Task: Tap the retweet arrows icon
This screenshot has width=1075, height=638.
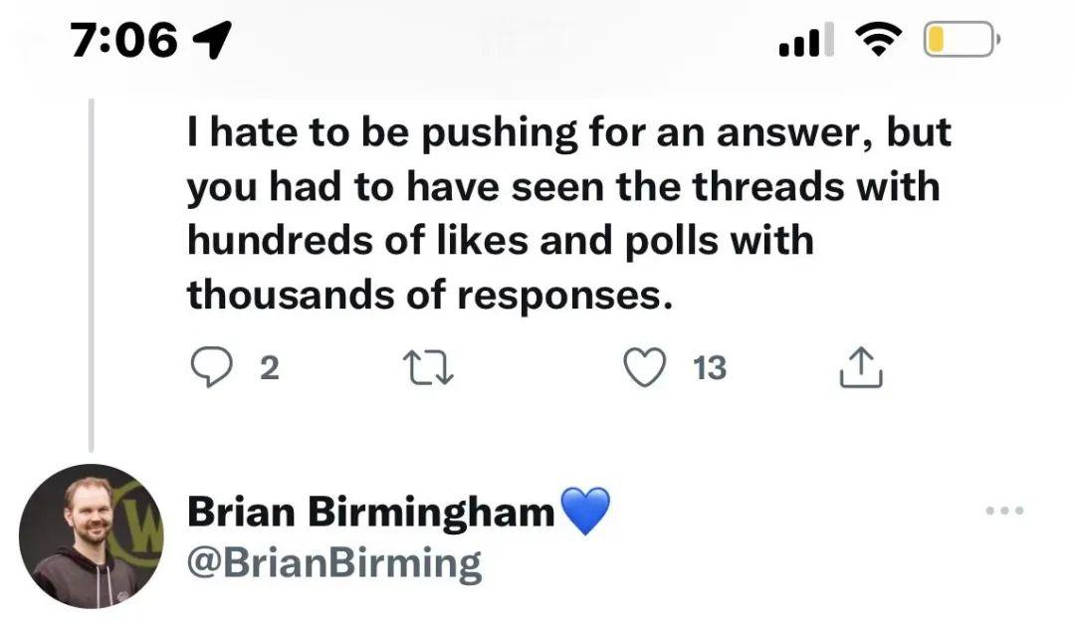Action: [x=426, y=369]
